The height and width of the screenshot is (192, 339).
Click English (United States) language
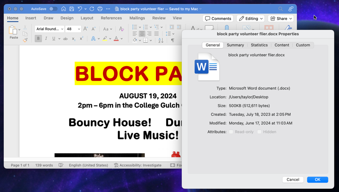click(x=89, y=165)
